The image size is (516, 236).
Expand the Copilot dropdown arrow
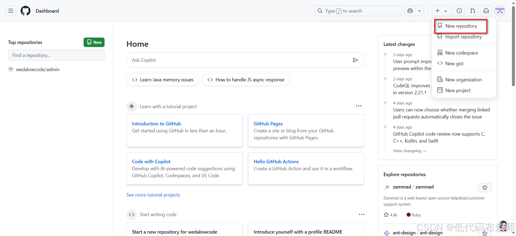tap(420, 11)
